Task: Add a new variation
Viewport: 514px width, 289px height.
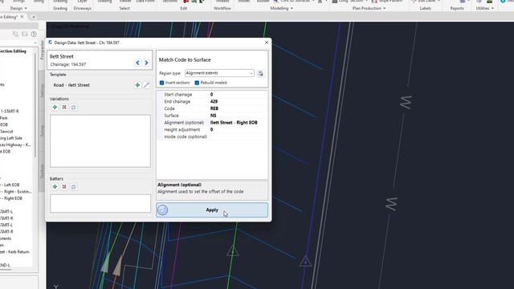Action: click(55, 107)
